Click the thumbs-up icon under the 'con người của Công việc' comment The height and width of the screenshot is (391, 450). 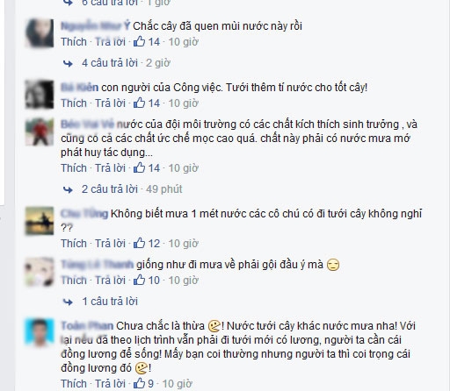139,103
